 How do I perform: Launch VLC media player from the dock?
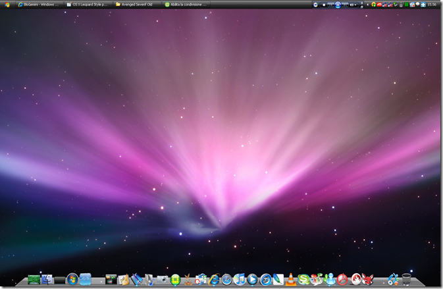[291, 280]
